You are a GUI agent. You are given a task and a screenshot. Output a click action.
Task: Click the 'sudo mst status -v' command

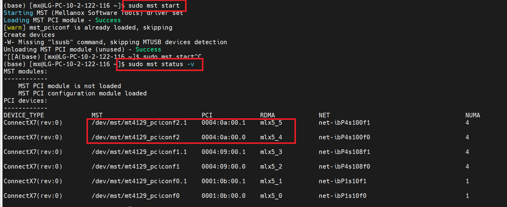pos(161,64)
